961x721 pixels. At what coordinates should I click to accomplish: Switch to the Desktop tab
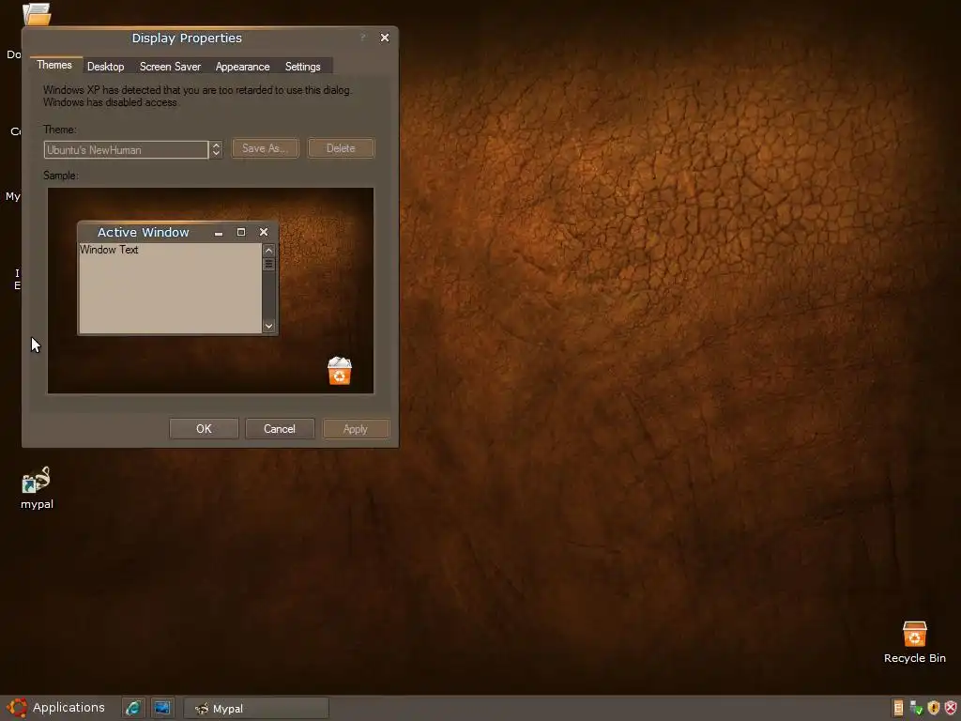105,67
